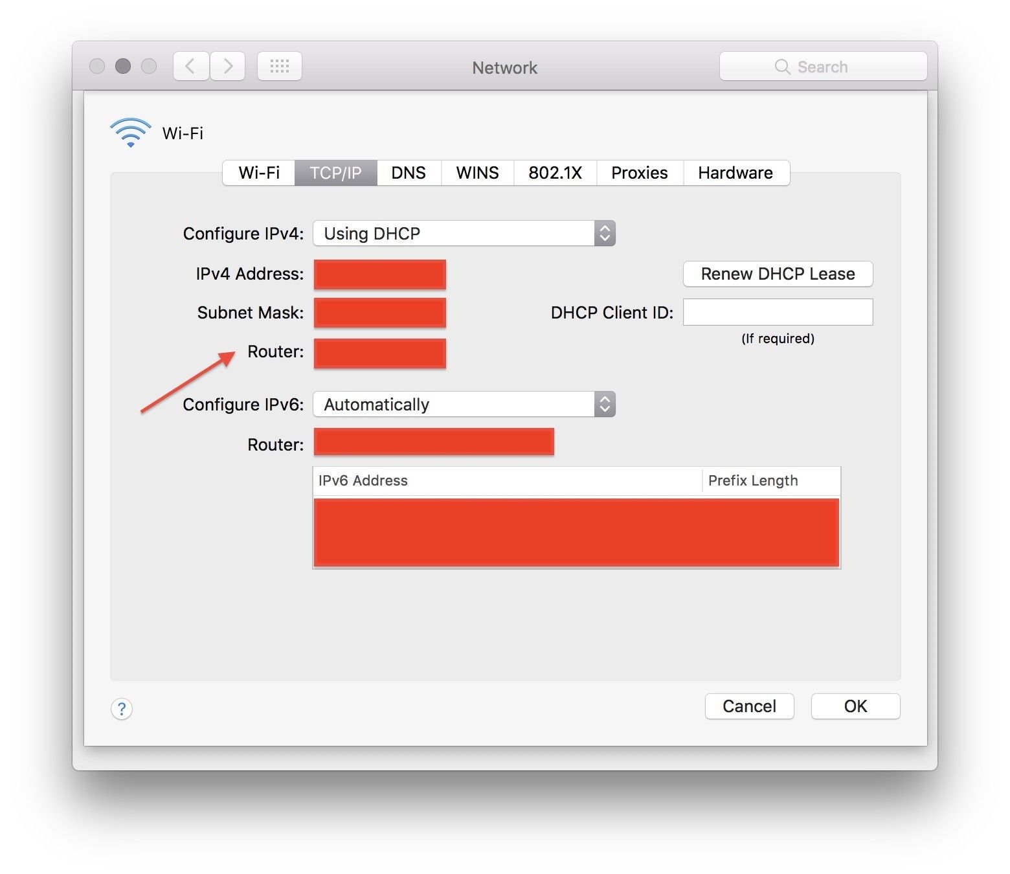Viewport: 1010px width, 874px height.
Task: Open the help question mark button
Action: click(122, 709)
